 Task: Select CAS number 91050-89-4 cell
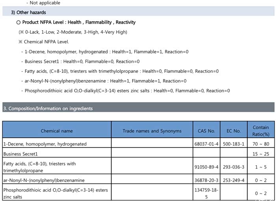206,167
